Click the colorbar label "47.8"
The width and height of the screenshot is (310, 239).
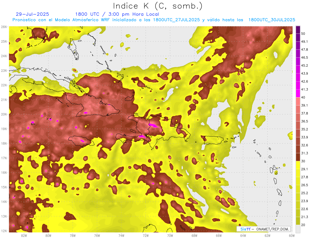(x=305, y=50)
